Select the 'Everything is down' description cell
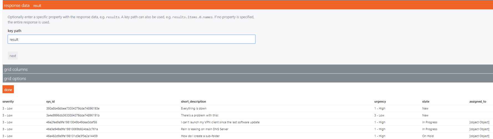Viewport: 493px width, 139px height. click(194, 108)
